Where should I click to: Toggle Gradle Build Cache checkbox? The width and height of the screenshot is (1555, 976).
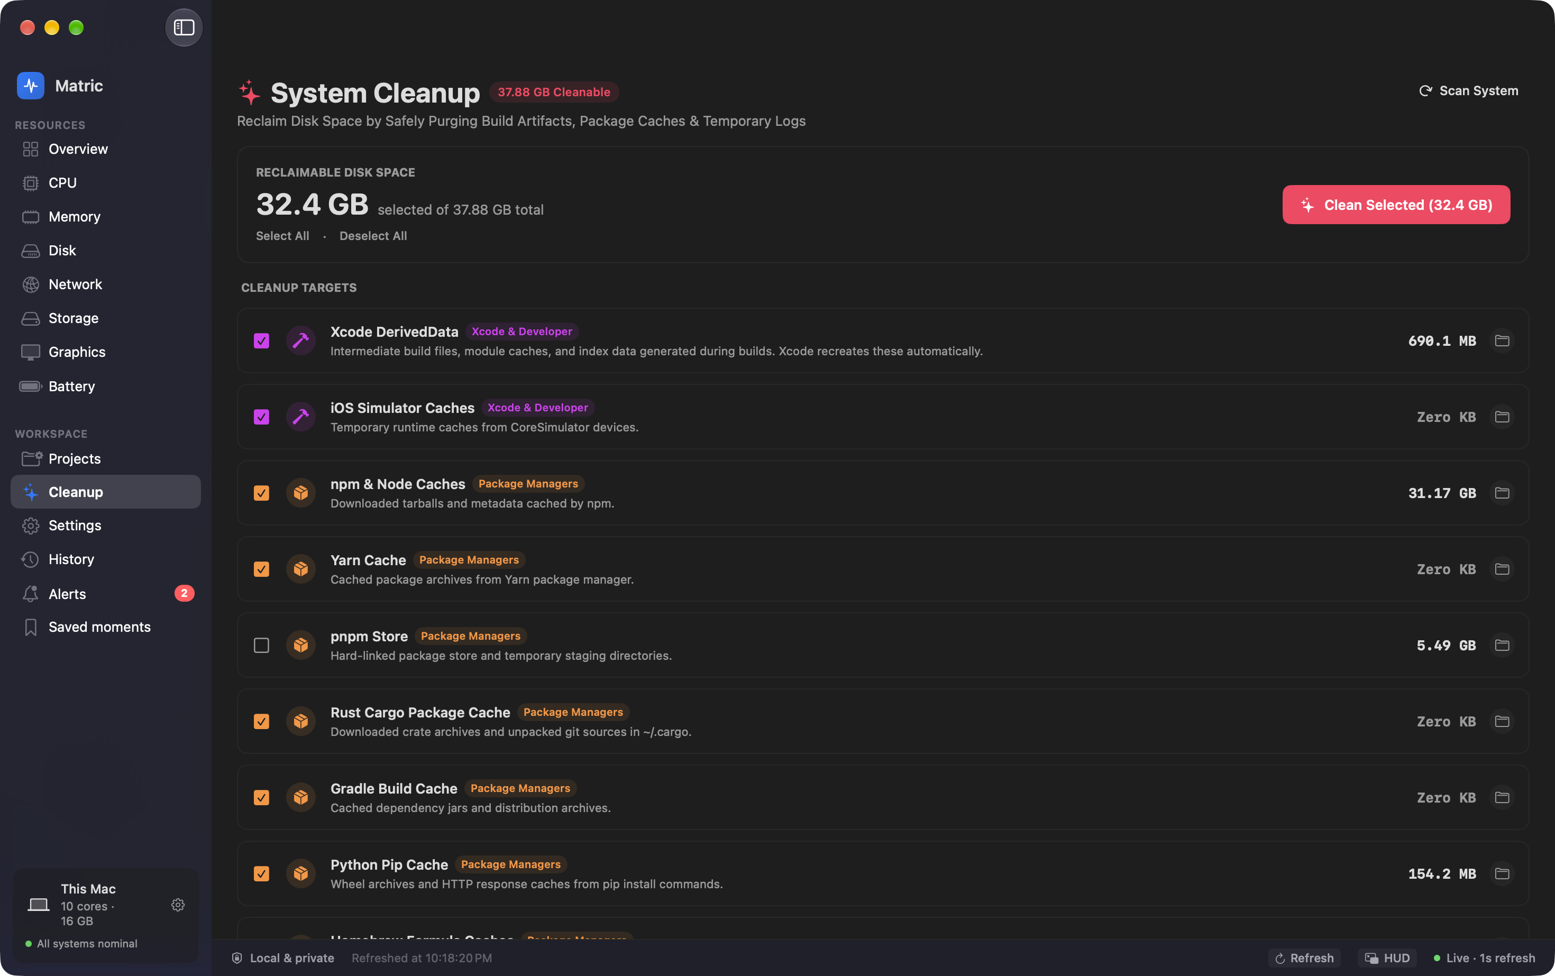click(261, 798)
